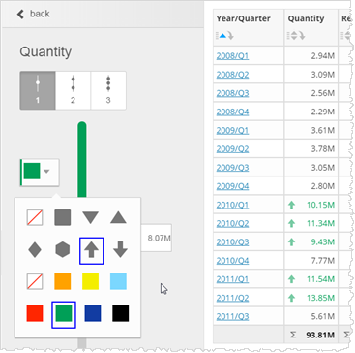
Task: Open the 2008/Q1 link
Action: 232,56
